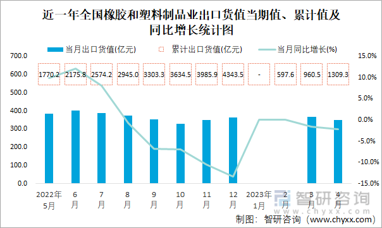This screenshot has width=382, height=228.
Task: Select legend text 当月出口货值(亿元)
Action: (x=101, y=49)
